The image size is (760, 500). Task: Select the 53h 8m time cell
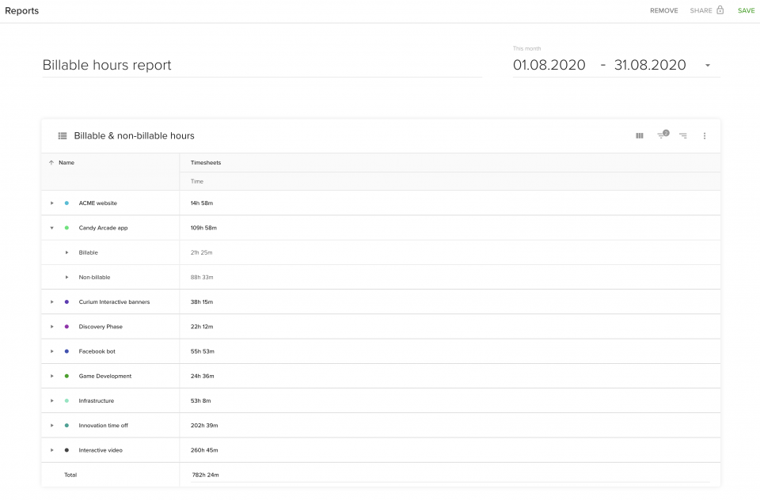200,400
